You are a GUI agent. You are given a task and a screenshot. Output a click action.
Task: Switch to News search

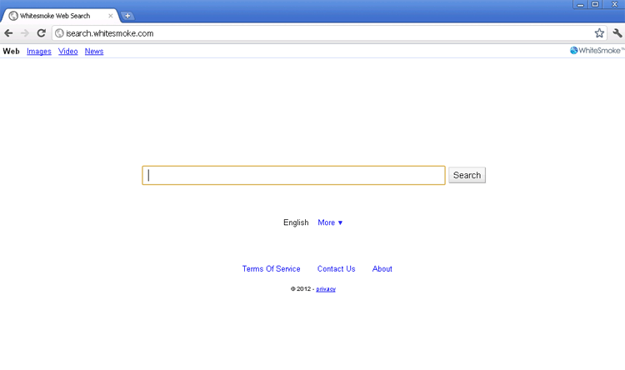(x=94, y=52)
